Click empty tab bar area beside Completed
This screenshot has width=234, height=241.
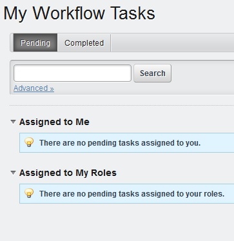[x=172, y=43]
